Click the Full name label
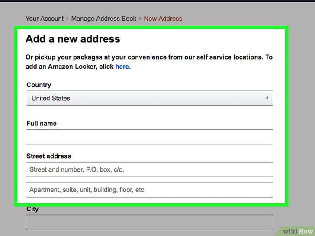The height and width of the screenshot is (236, 315). click(42, 123)
